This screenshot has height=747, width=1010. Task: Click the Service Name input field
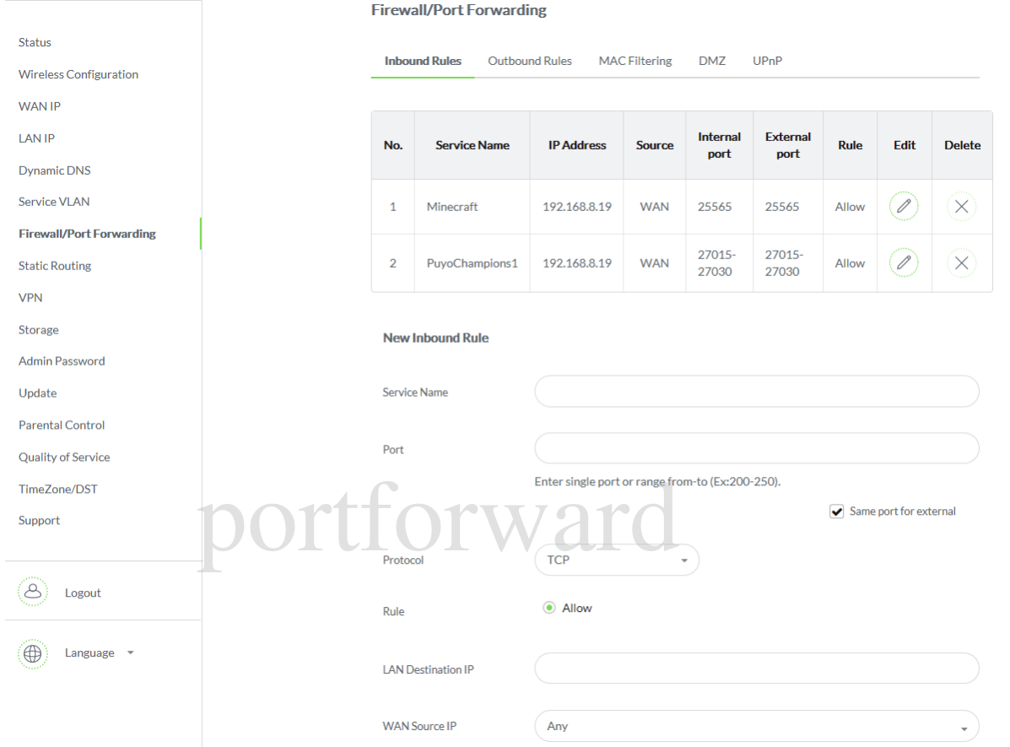pyautogui.click(x=756, y=391)
